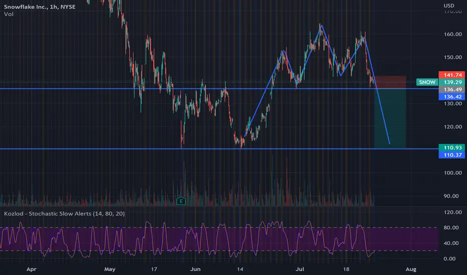Click the blue 110.37 price label
The width and height of the screenshot is (467, 275).
click(451, 154)
